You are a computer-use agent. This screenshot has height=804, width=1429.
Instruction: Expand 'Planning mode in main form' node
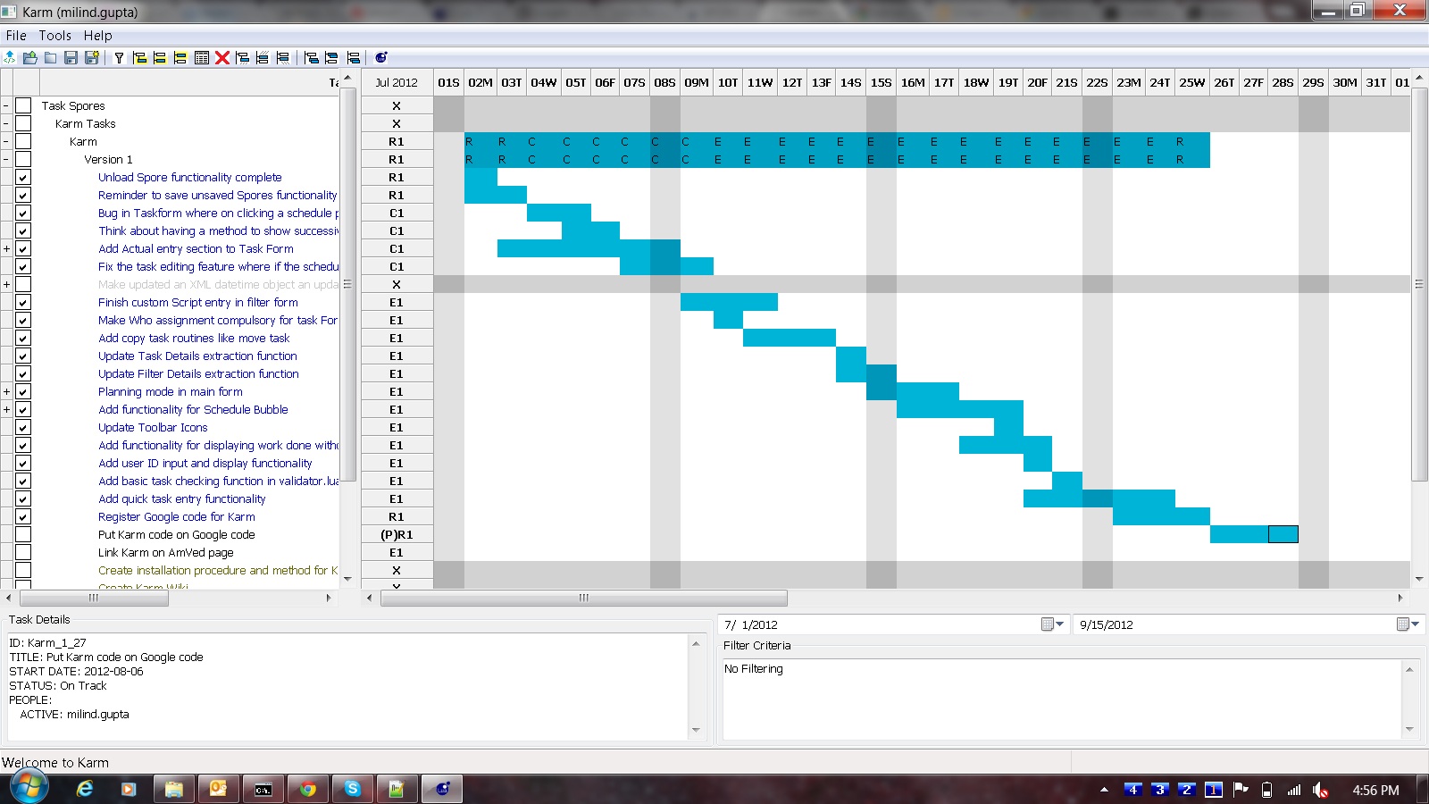[x=6, y=391]
